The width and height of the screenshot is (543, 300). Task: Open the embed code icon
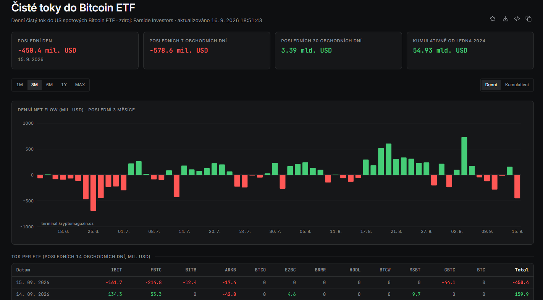point(517,19)
